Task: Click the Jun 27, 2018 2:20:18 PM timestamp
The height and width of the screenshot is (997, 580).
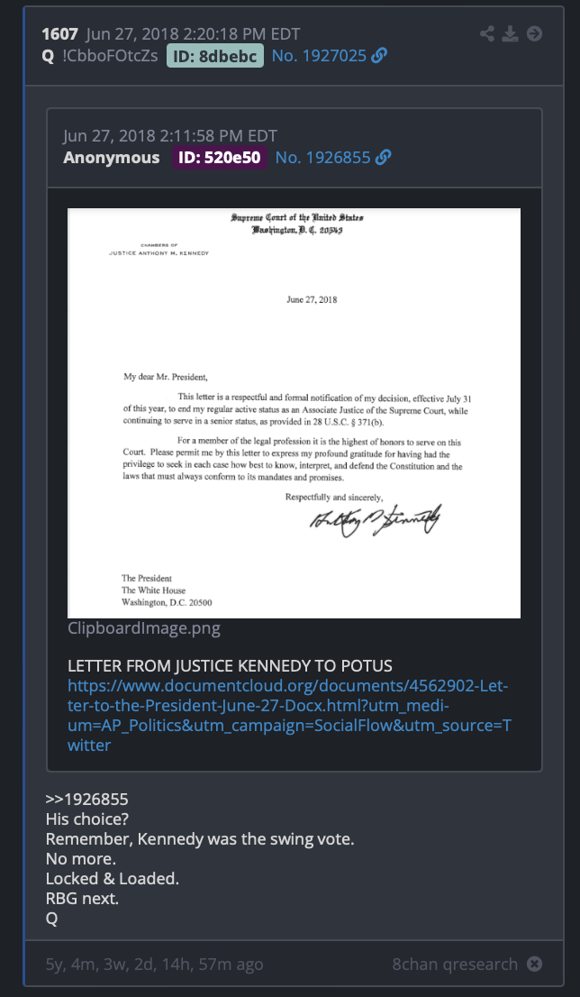Action: 193,34
